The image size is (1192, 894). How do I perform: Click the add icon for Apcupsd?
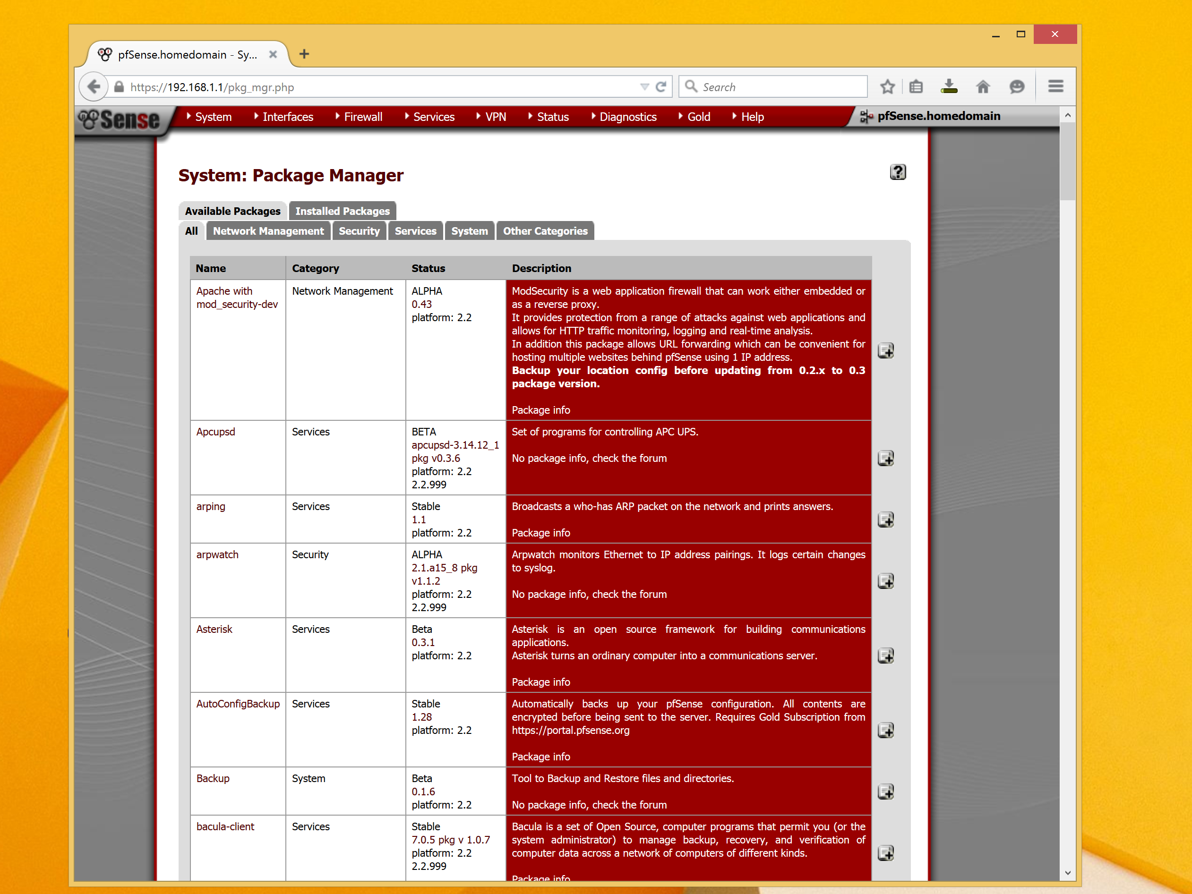click(x=885, y=458)
